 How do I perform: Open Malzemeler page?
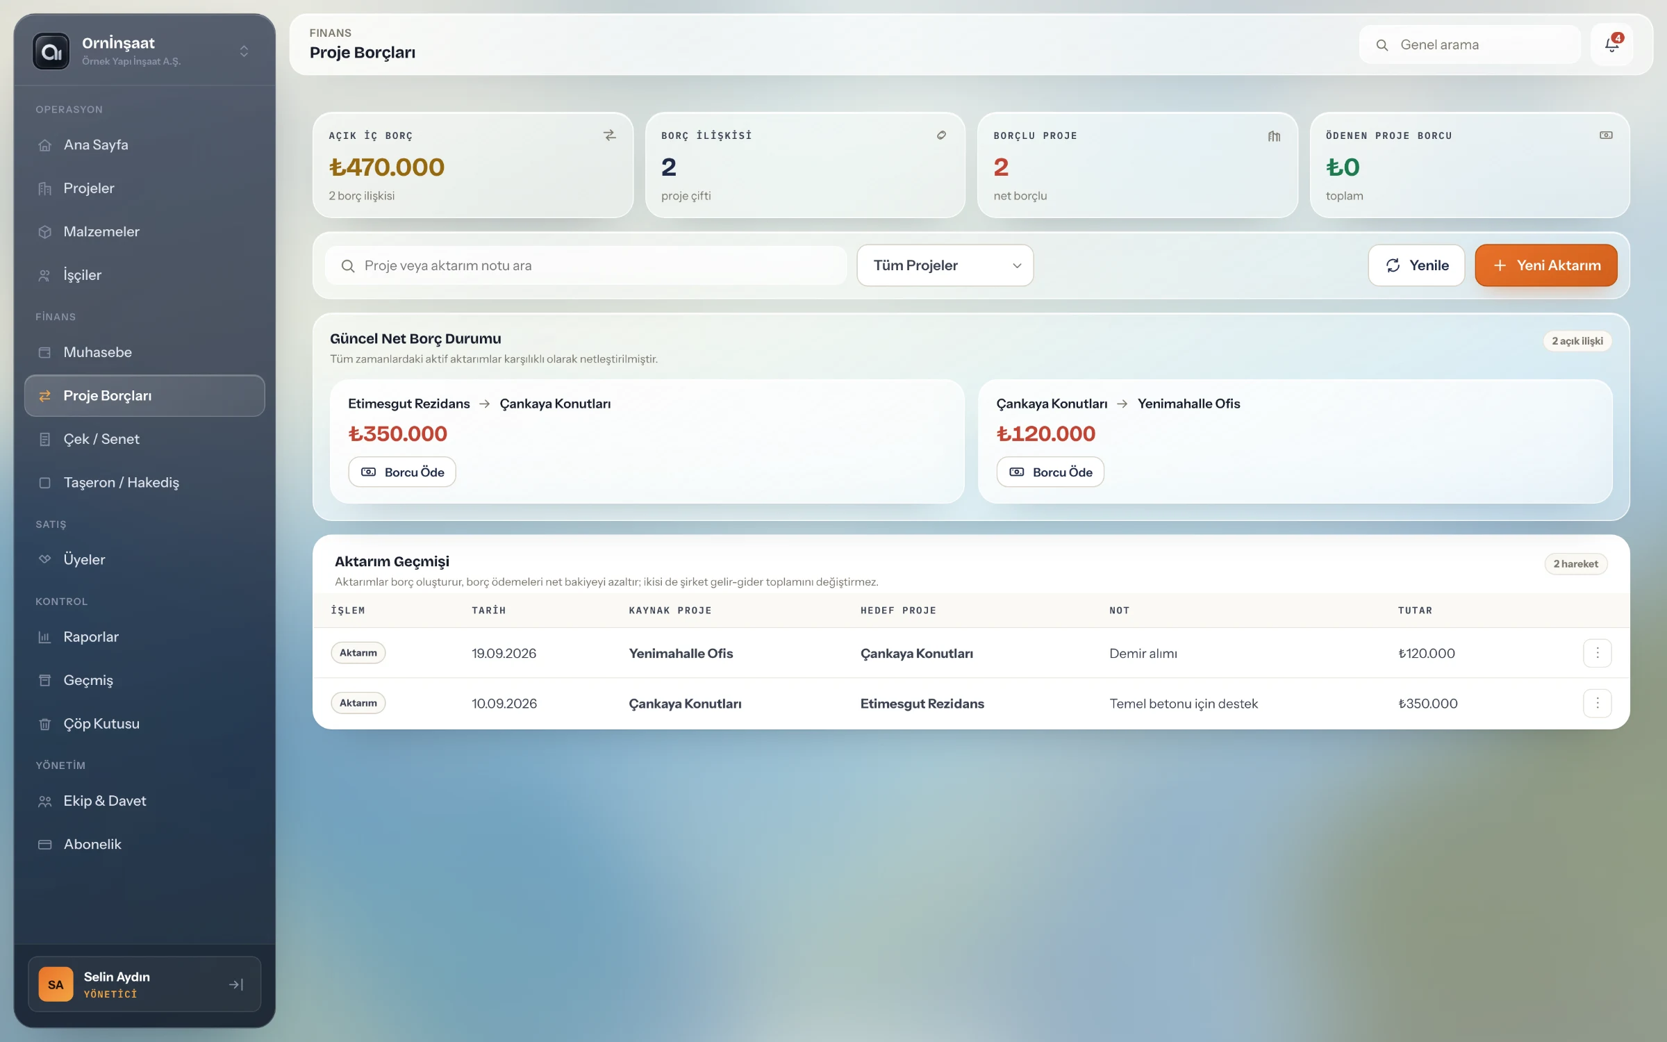coord(144,231)
